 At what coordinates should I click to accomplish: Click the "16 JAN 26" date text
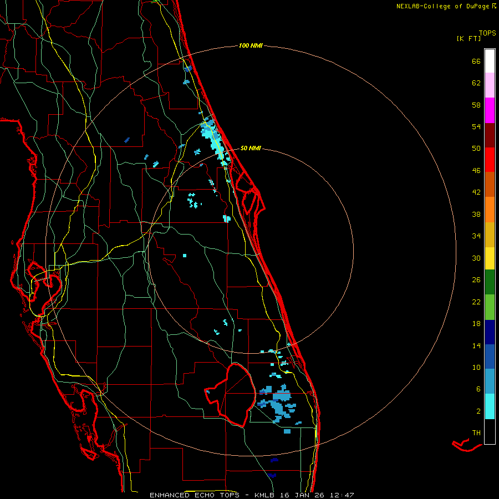(x=303, y=495)
